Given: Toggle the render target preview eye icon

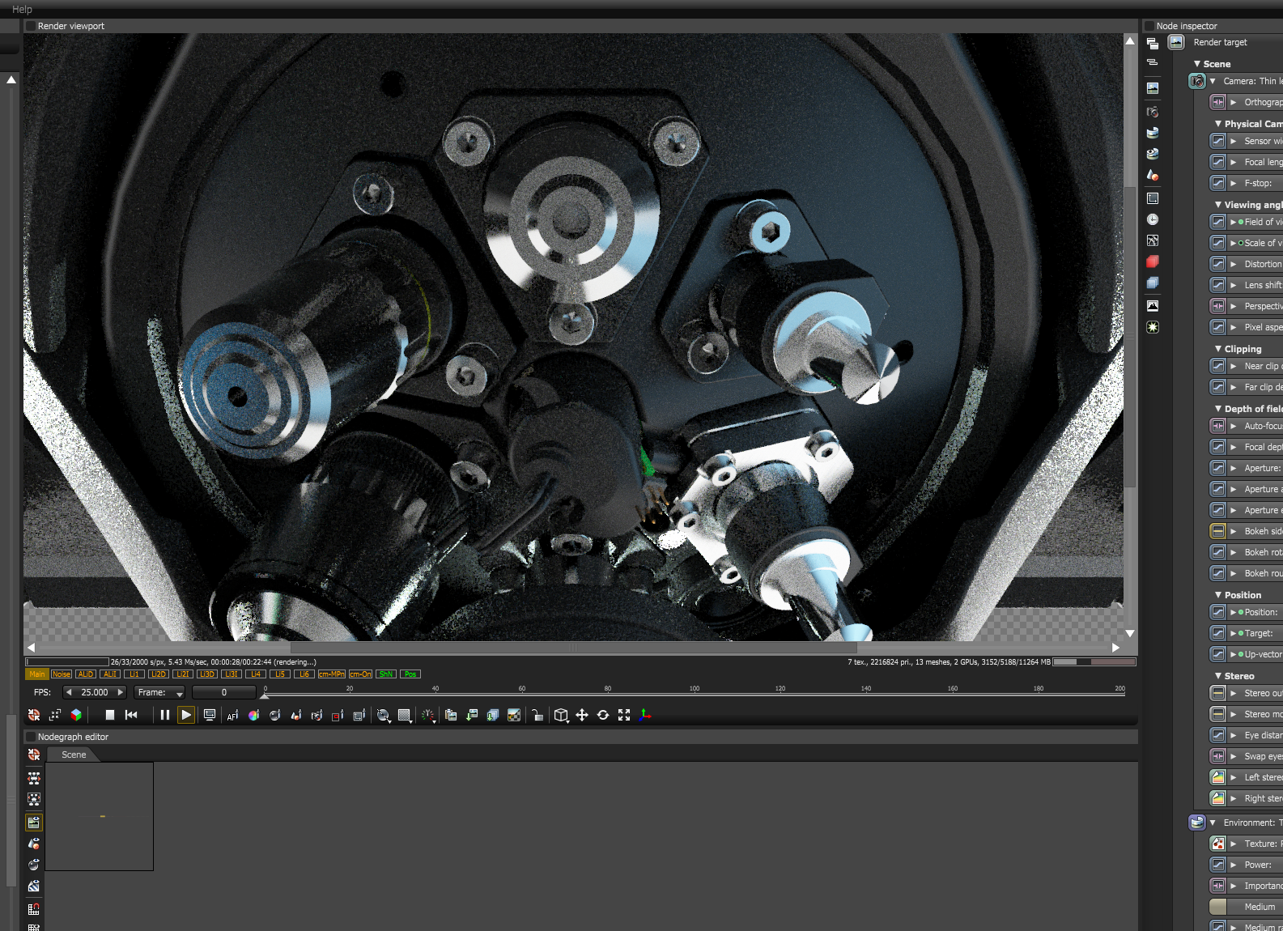Looking at the screenshot, I should pos(34,823).
